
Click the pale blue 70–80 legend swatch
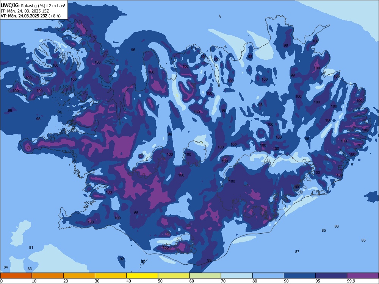pyautogui.click(x=237, y=276)
